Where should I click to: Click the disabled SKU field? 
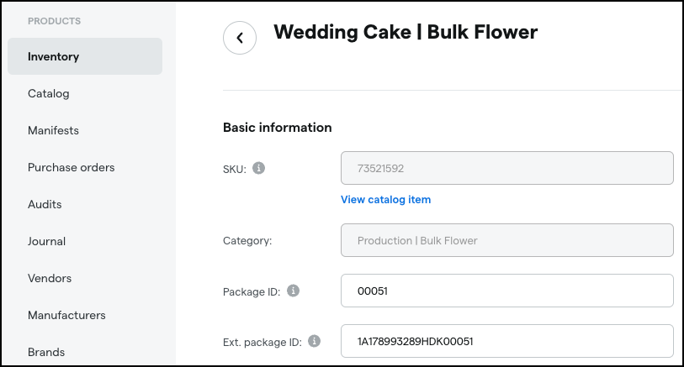point(506,168)
